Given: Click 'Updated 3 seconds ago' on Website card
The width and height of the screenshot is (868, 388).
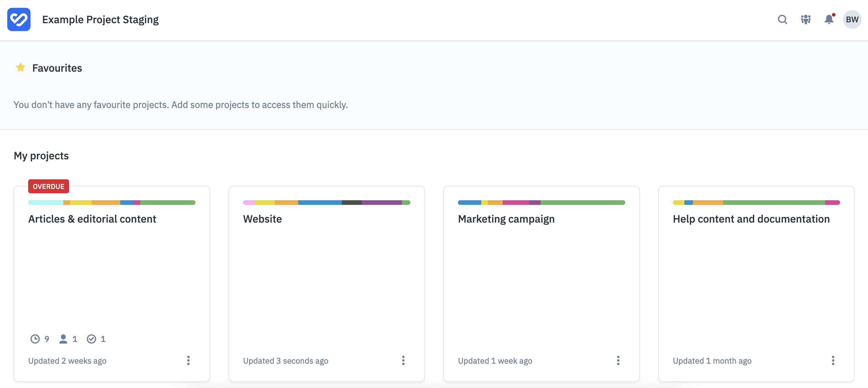Looking at the screenshot, I should (x=285, y=360).
